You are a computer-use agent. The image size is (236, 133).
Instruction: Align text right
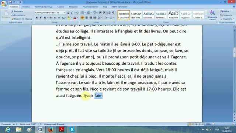coord(91,18)
